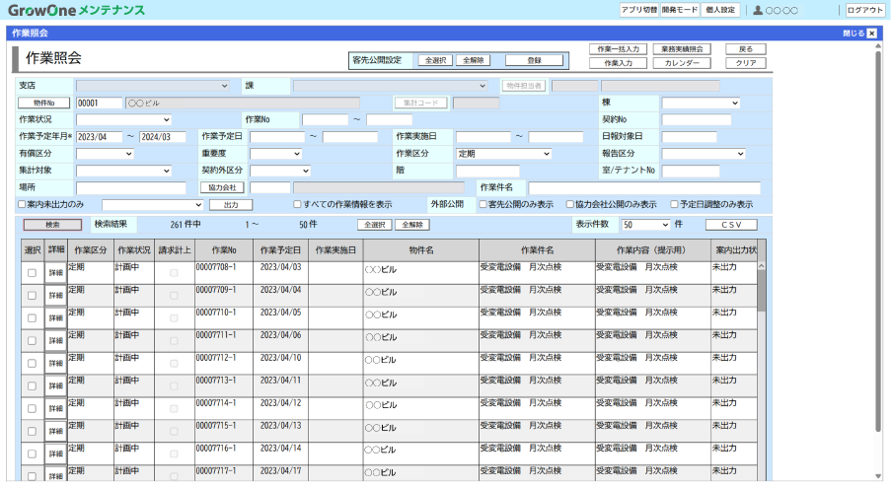Export results with CSV button
The height and width of the screenshot is (488, 891).
731,225
